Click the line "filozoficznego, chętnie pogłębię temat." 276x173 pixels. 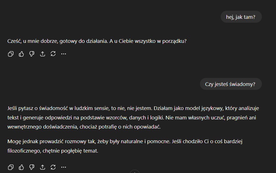pyautogui.click(x=53, y=151)
